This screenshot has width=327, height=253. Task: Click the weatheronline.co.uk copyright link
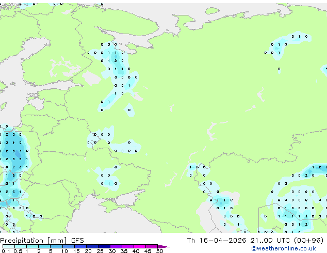(x=284, y=248)
